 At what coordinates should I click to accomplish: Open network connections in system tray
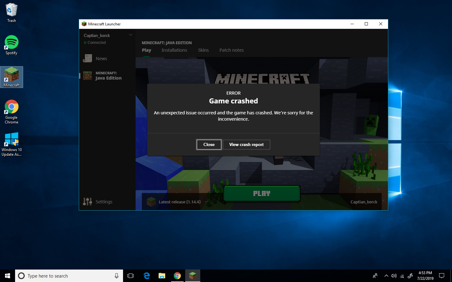point(402,276)
